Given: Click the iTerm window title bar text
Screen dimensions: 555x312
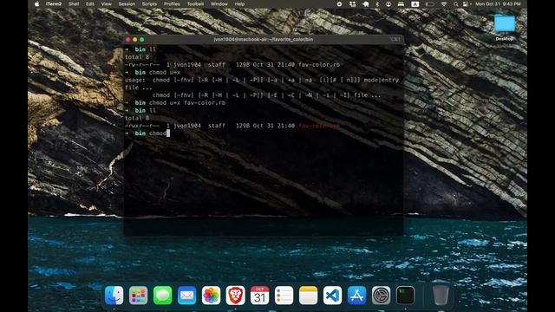Looking at the screenshot, I should coord(264,39).
